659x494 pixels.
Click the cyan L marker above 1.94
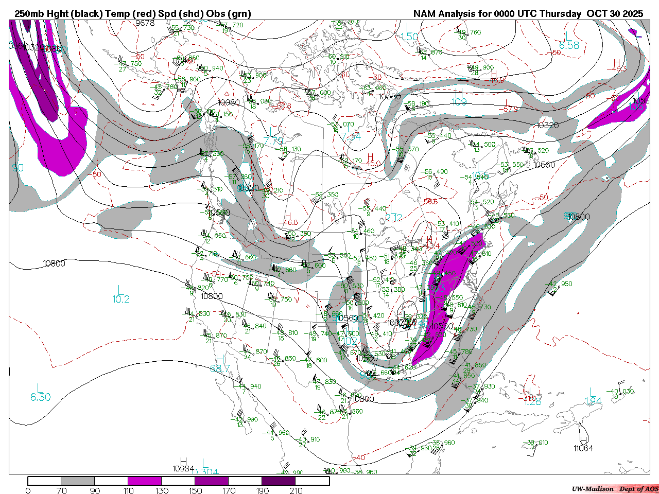593,392
